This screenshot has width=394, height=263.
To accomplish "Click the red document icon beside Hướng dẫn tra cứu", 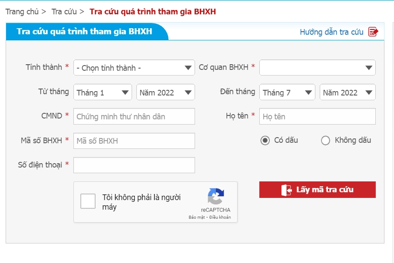I will [x=373, y=32].
